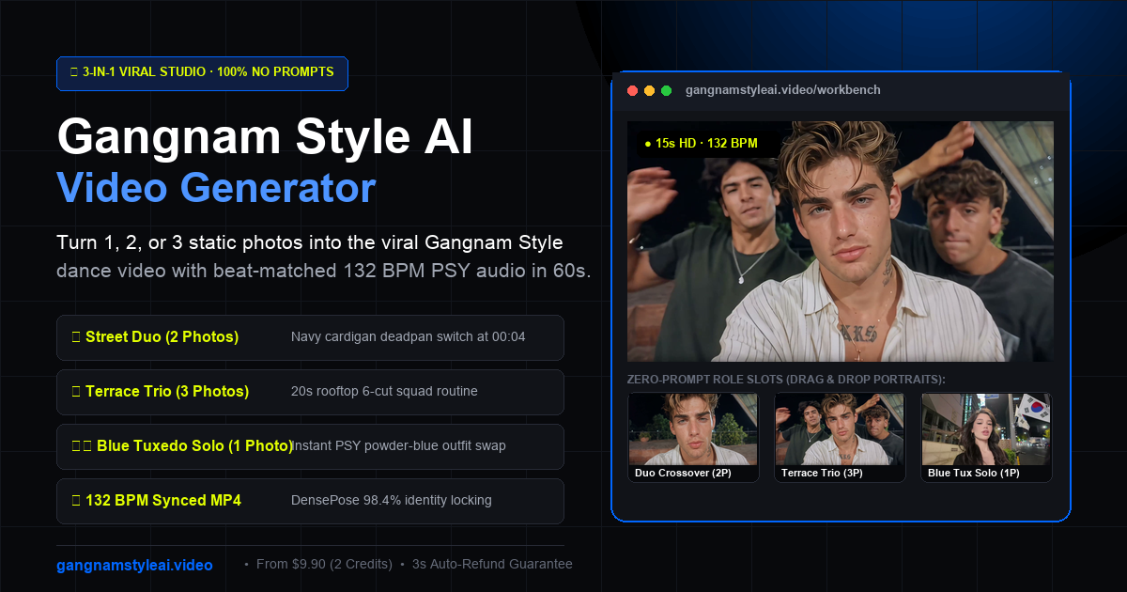Click the "3-IN-1 VIRAL STUDIO" badge
The height and width of the screenshot is (592, 1127).
click(202, 73)
